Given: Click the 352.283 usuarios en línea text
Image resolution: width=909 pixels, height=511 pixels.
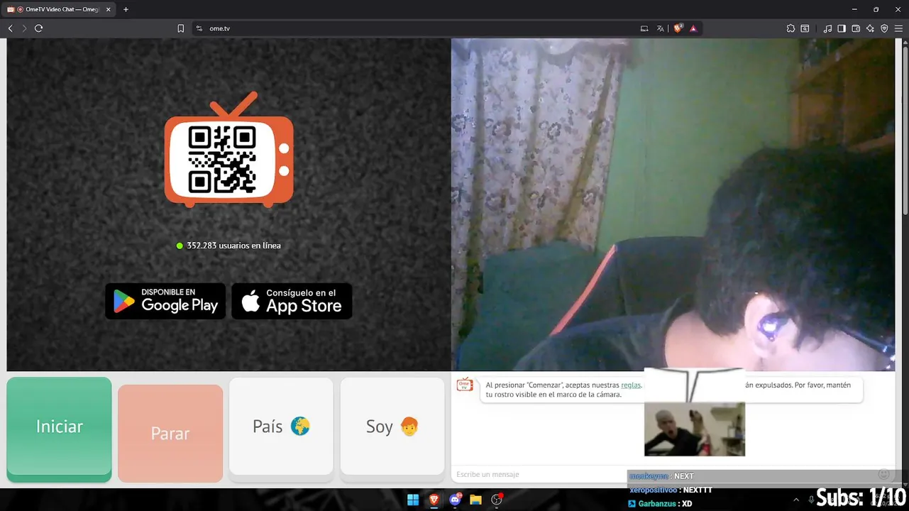Looking at the screenshot, I should tap(233, 246).
